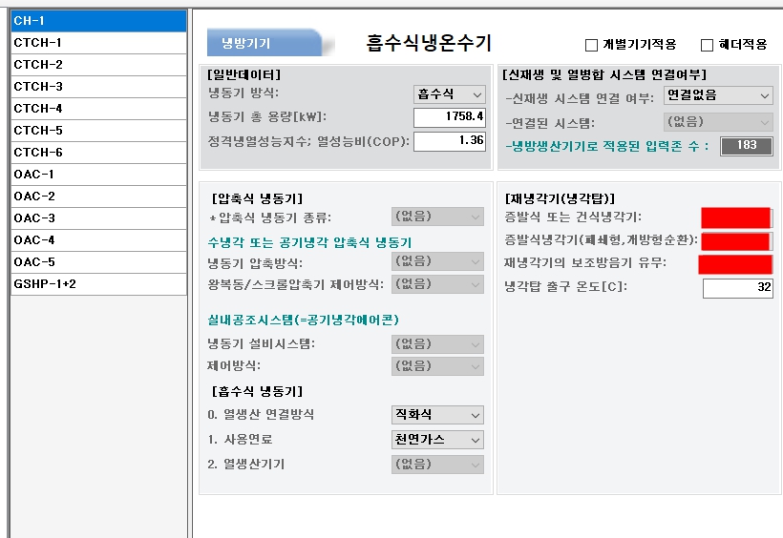Select CTCH-4 in the equipment list

(x=98, y=109)
